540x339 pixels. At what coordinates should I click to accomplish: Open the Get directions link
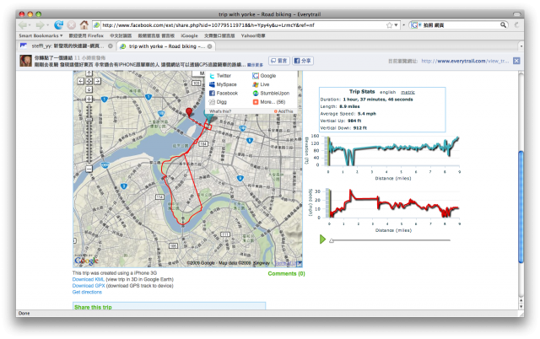pos(87,292)
